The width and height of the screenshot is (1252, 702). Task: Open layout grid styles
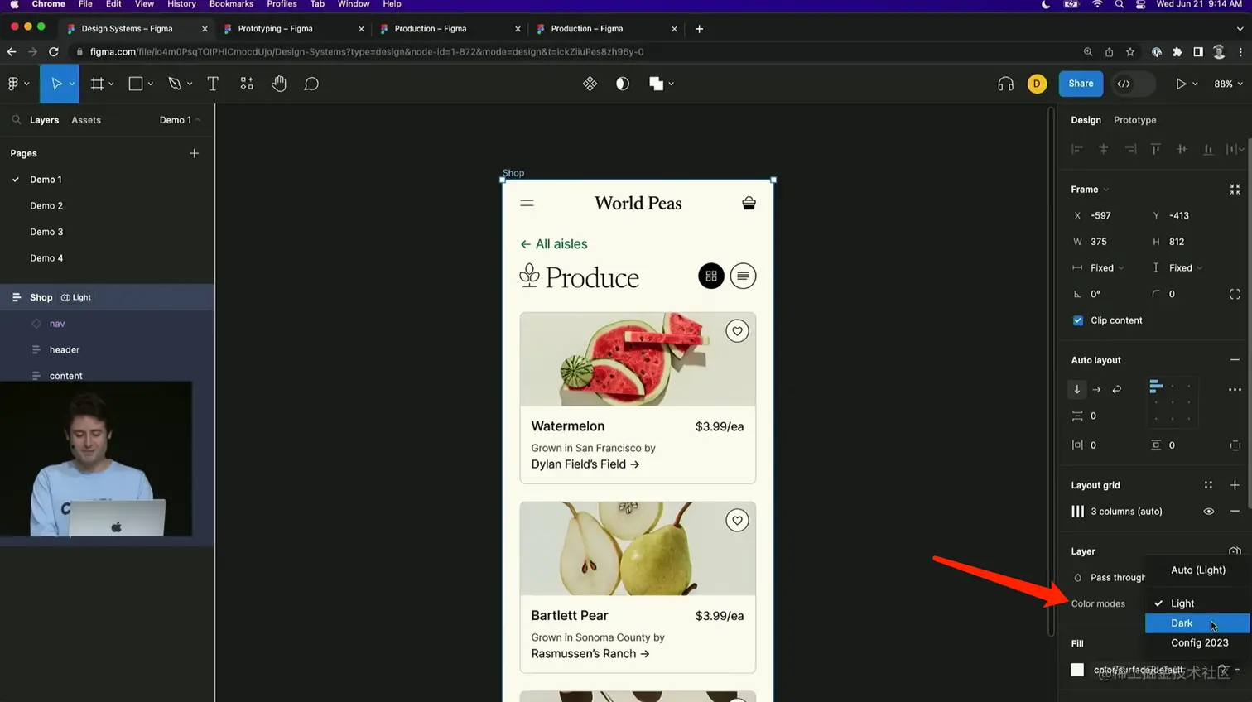pos(1208,485)
